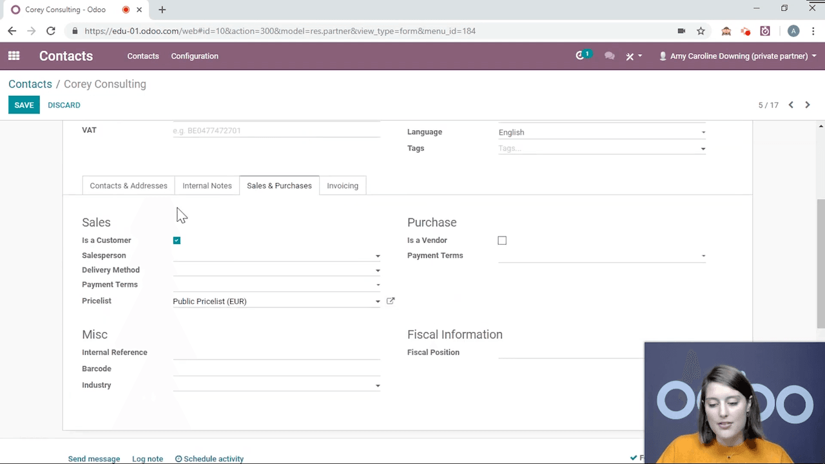The width and height of the screenshot is (825, 464).
Task: Go to next record with right arrow
Action: [x=807, y=104]
